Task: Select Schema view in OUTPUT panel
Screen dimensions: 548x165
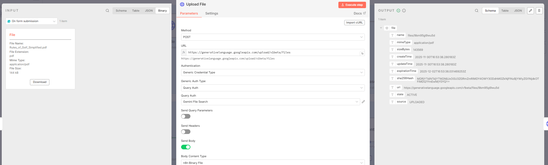Action: click(490, 11)
